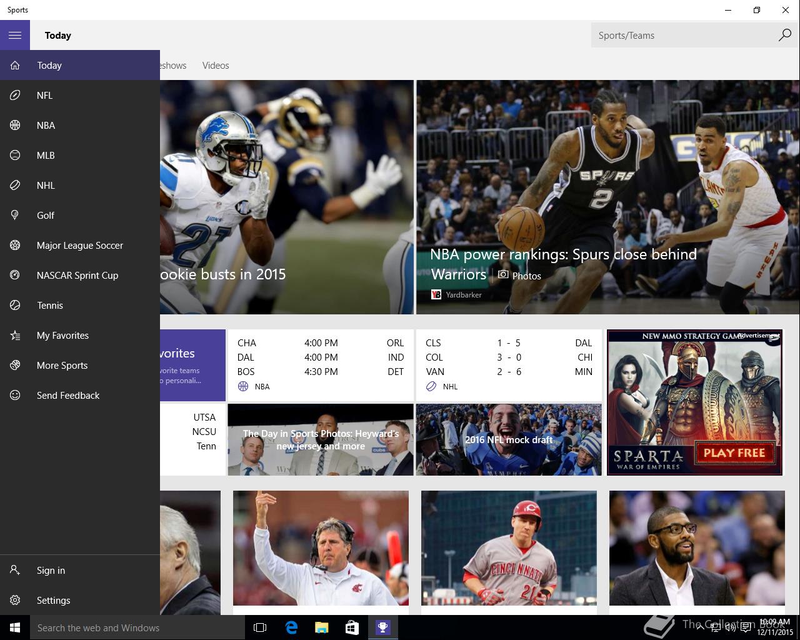
Task: Open Major League Soccer section
Action: pyautogui.click(x=80, y=245)
